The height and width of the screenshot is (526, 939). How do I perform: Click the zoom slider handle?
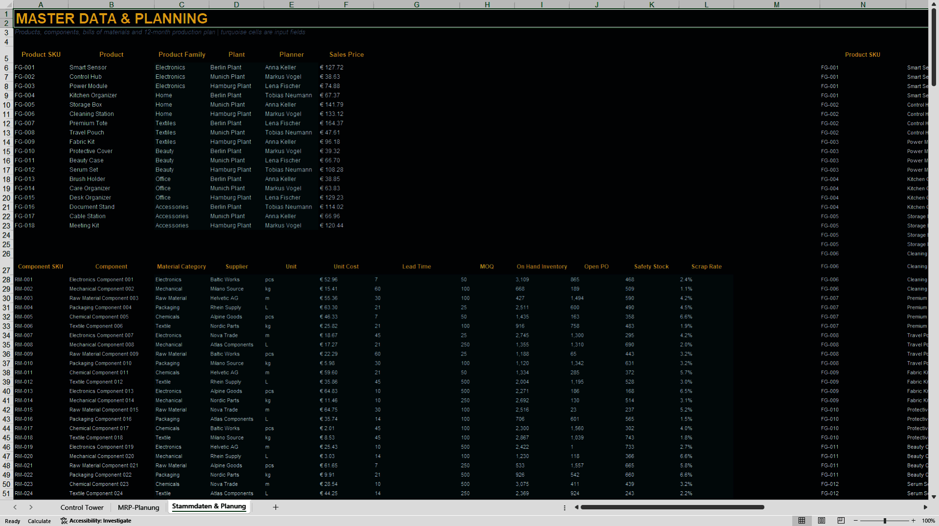point(885,521)
